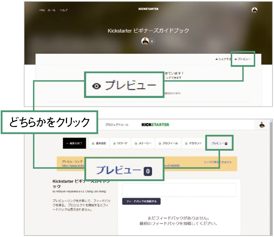This screenshot has height=237, width=274.
Task: Open ヘルプ link in top header
Action: pyautogui.click(x=63, y=10)
